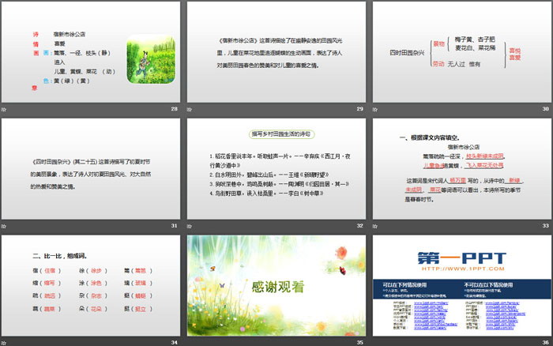Click the slide number 30 label
This screenshot has height=346, width=553.
(x=545, y=109)
